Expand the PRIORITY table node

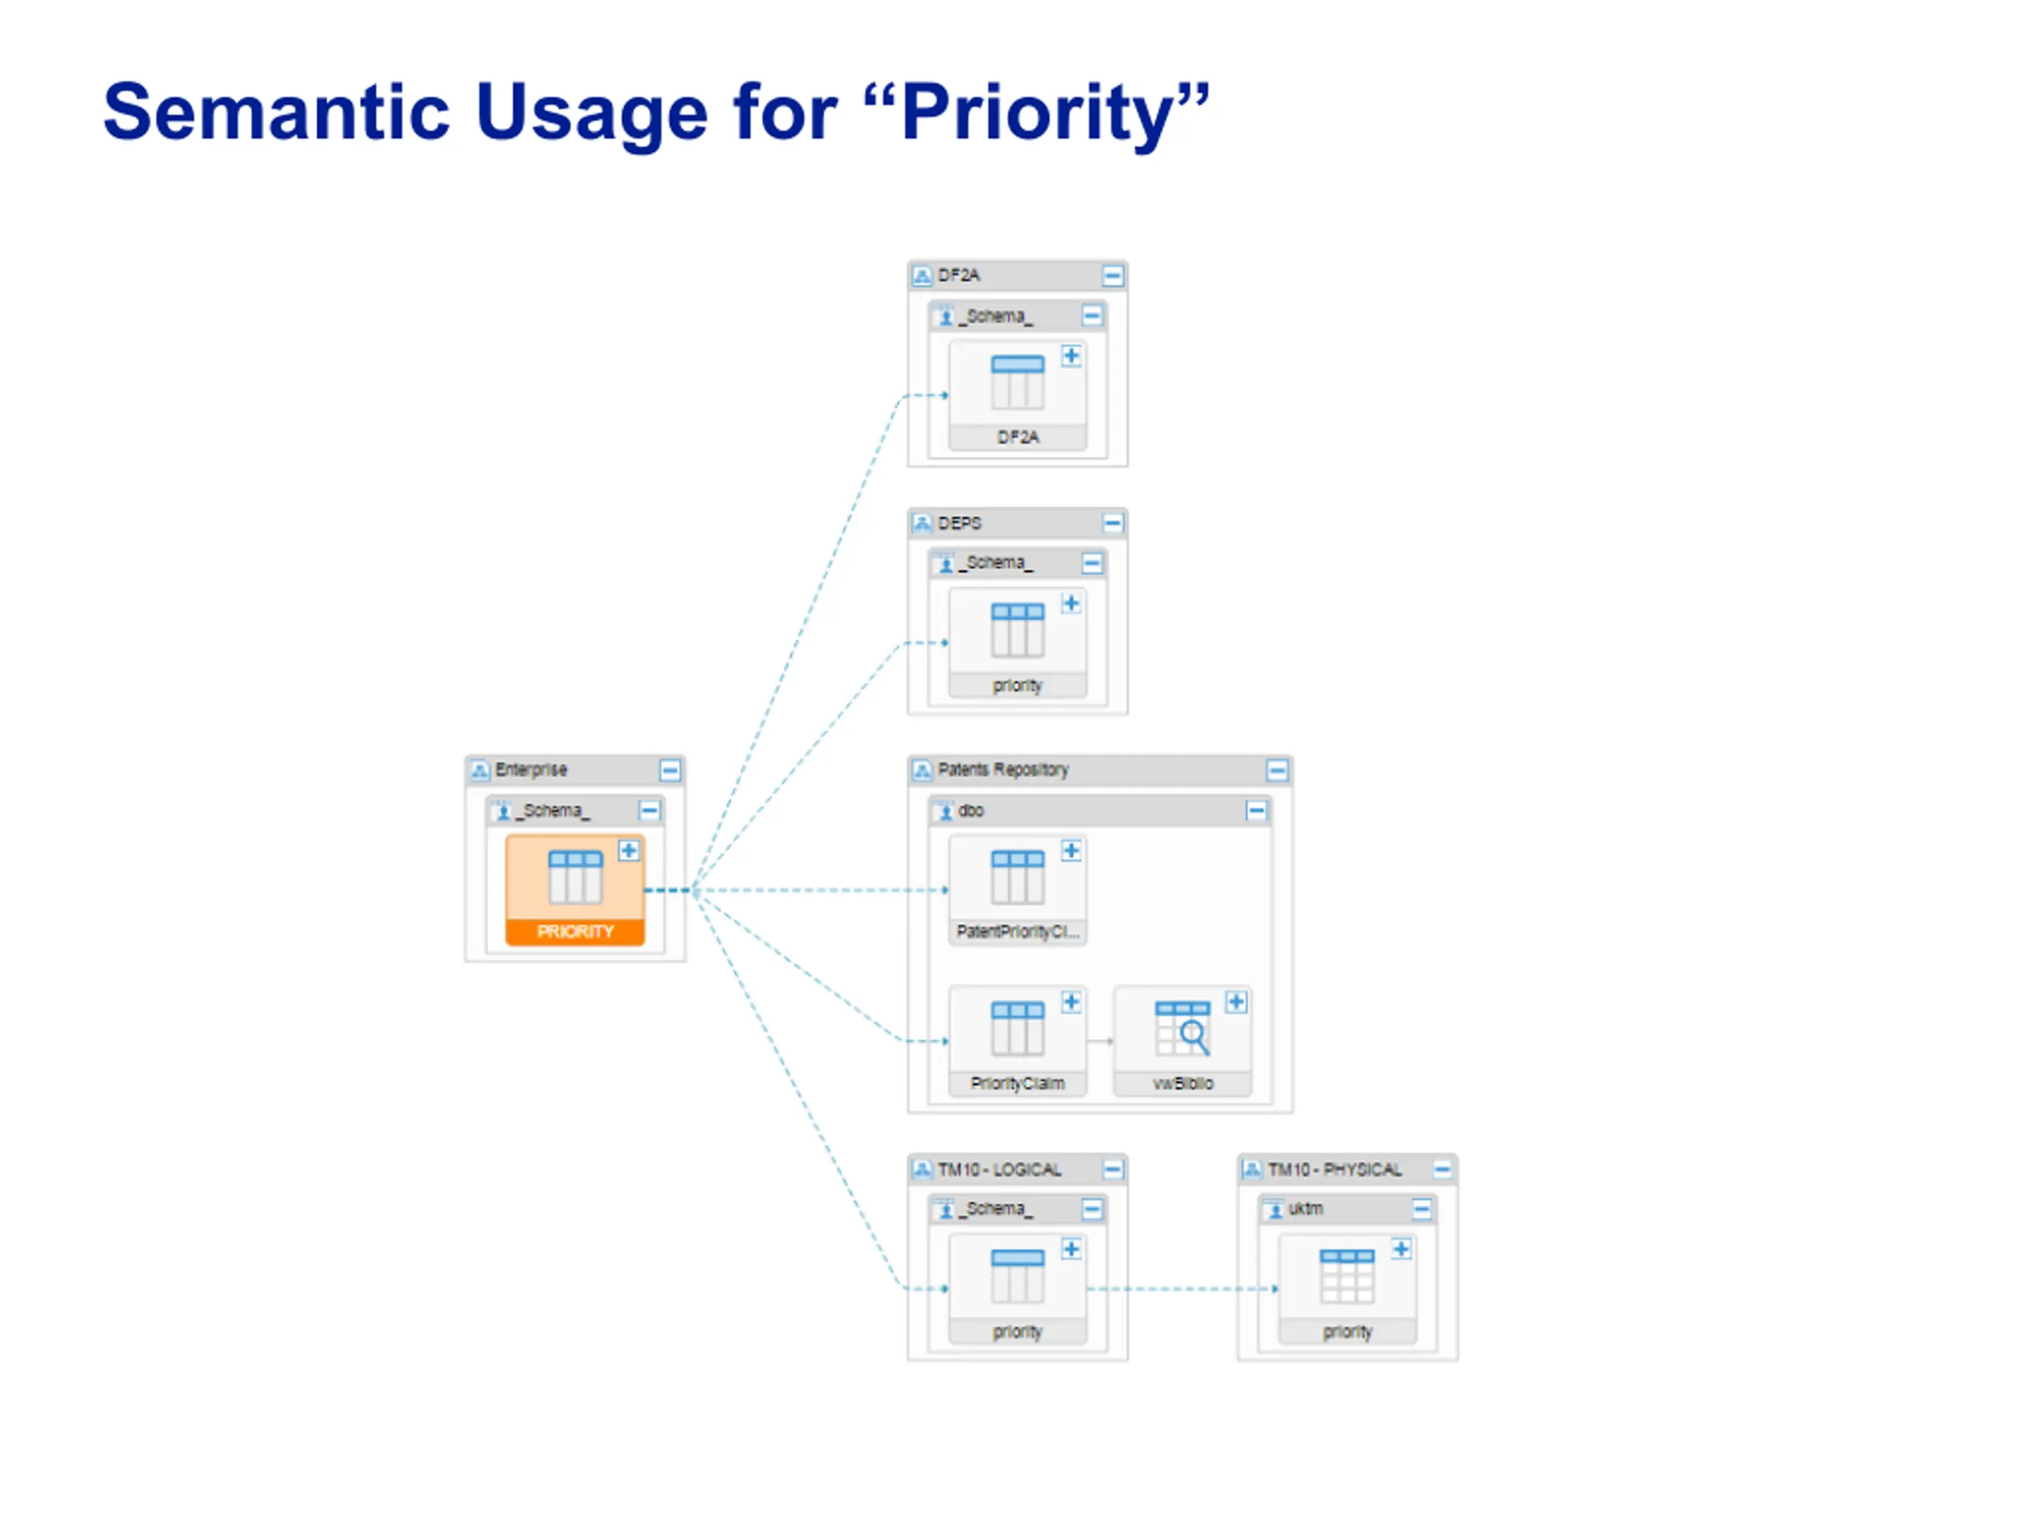628,851
